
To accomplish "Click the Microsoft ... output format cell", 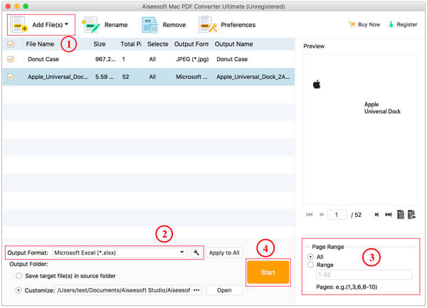I will click(191, 77).
